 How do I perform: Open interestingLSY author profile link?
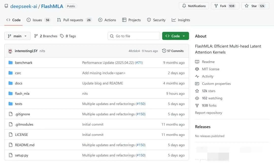(26, 51)
